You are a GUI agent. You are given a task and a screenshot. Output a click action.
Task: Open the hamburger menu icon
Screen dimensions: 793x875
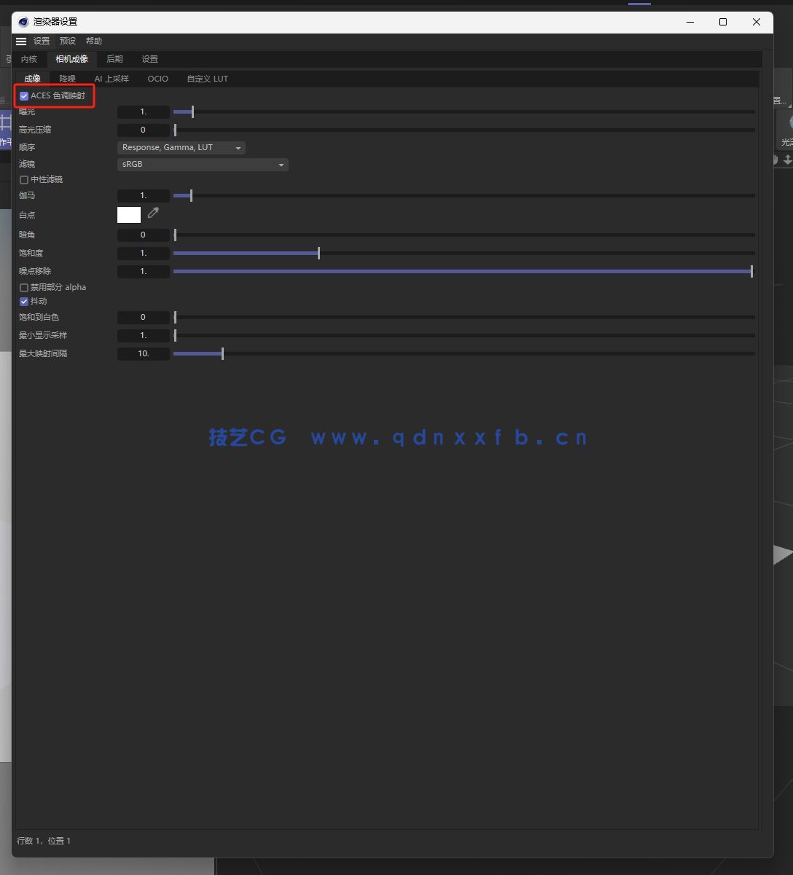pos(20,41)
